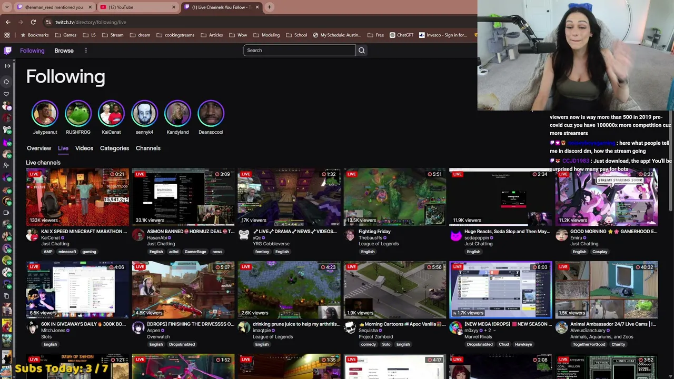The image size is (674, 379).
Task: Click the MitchJones channel name
Action: 53,331
